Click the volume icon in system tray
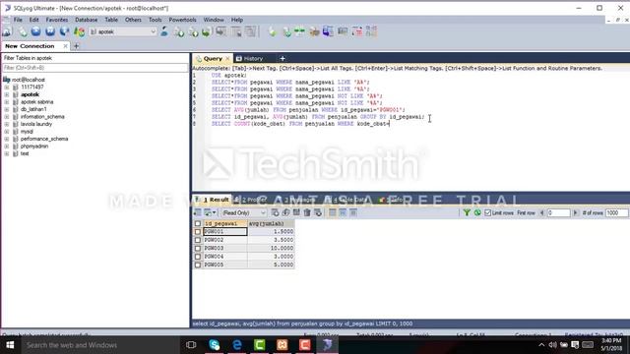Image resolution: width=630 pixels, height=354 pixels. click(x=553, y=345)
